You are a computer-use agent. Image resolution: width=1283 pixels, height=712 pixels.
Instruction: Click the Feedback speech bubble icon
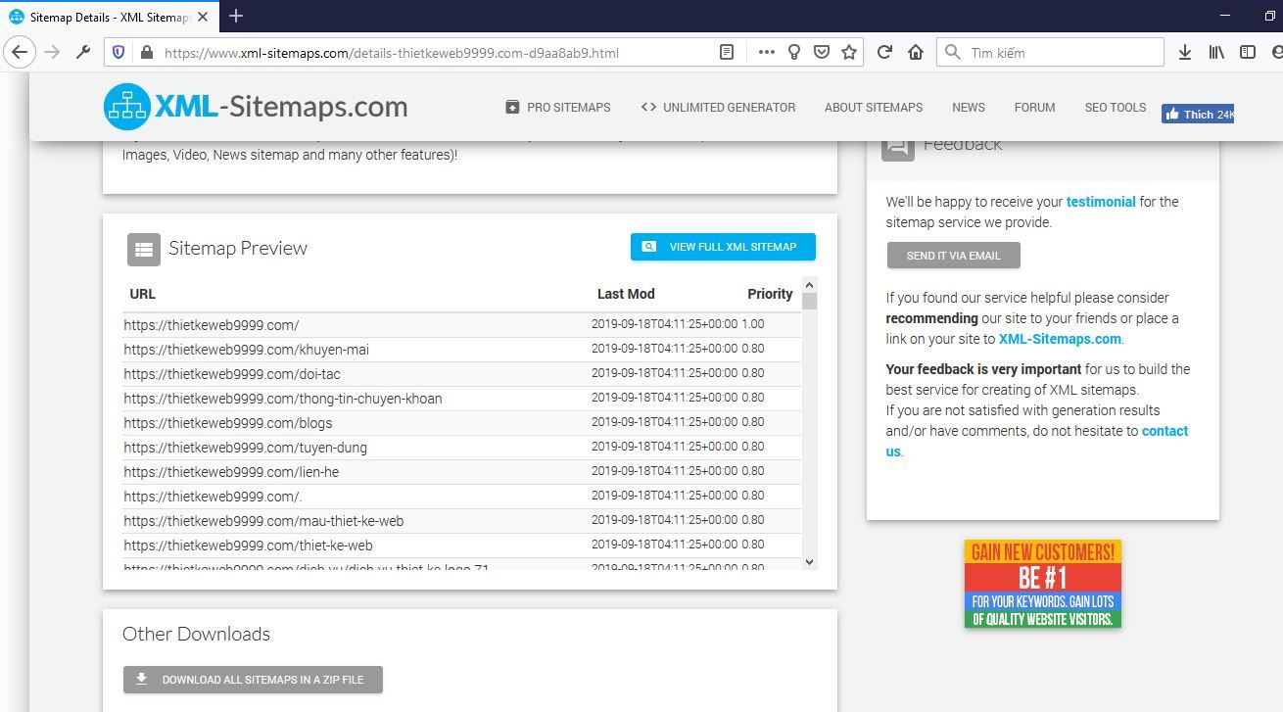897,146
